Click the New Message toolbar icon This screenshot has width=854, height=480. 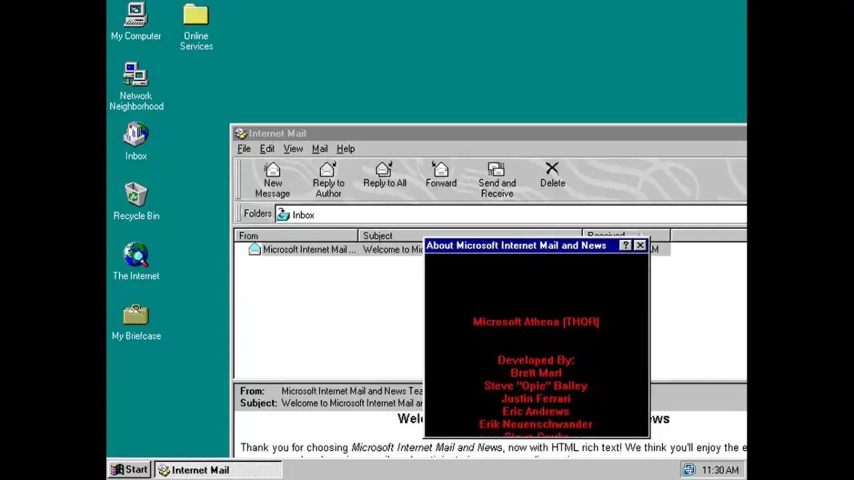(272, 170)
